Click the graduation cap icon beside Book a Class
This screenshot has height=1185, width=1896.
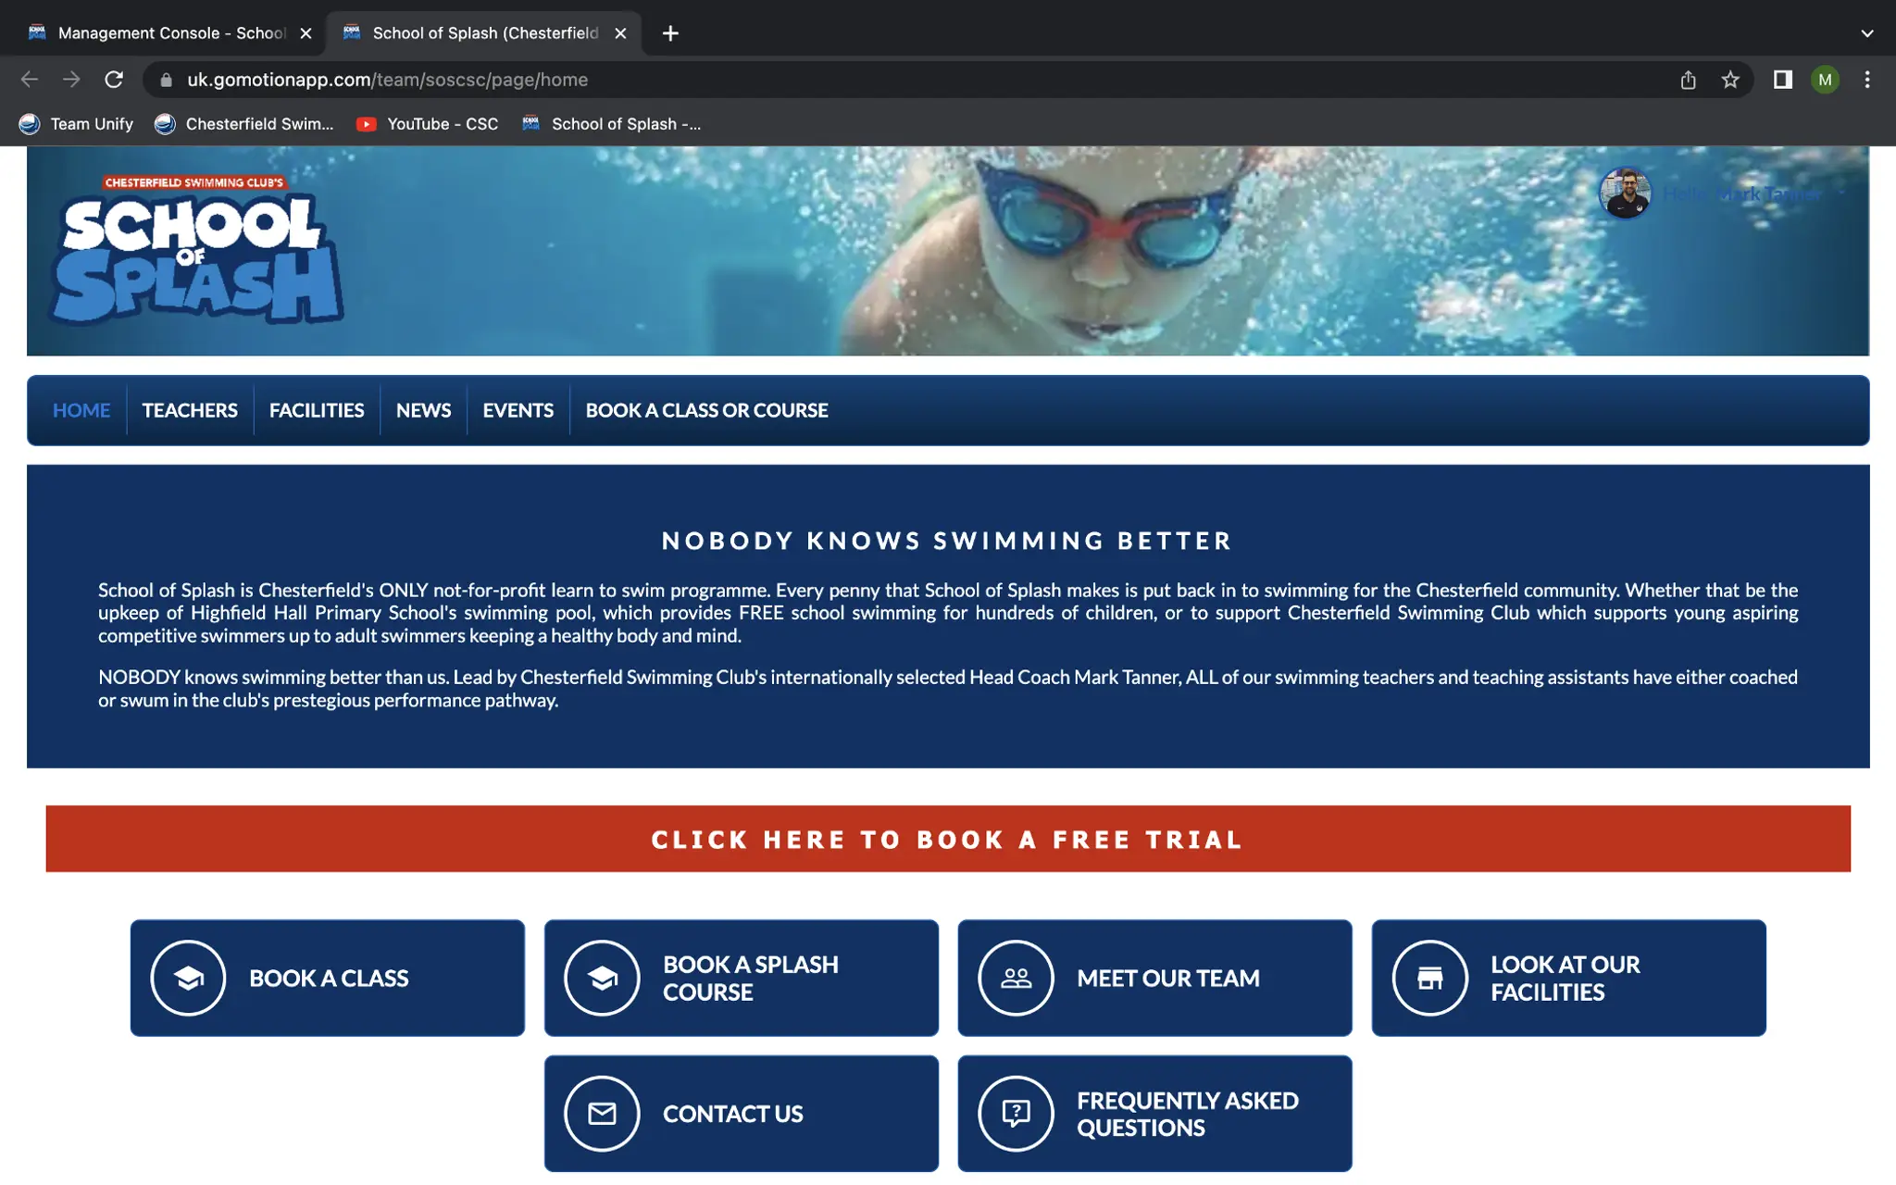[x=188, y=978]
